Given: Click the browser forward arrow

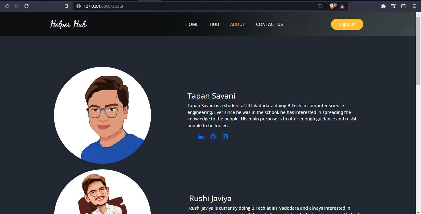Looking at the screenshot, I should 17,6.
